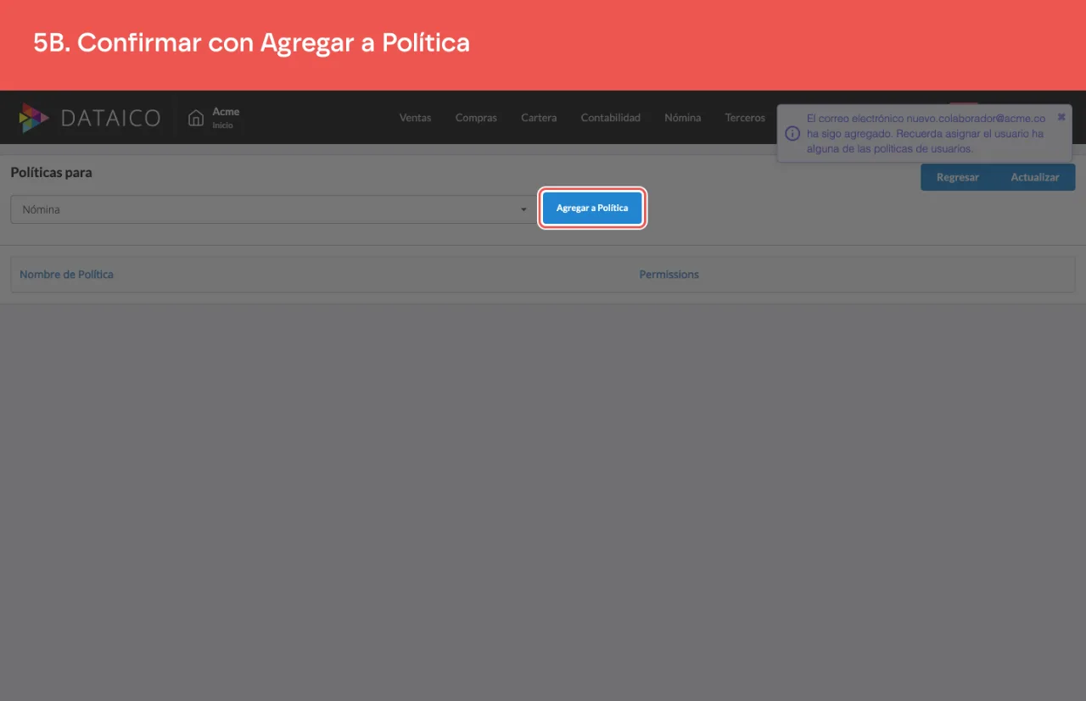
Task: Dismiss the email added notification
Action: click(x=1061, y=117)
